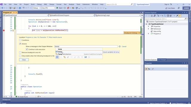Click the search icon in top search box
Screen dimensions: 191x107
(x=132, y=4)
